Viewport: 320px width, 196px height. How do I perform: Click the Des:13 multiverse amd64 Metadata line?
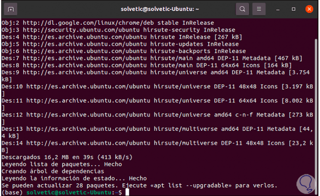[x=157, y=132]
